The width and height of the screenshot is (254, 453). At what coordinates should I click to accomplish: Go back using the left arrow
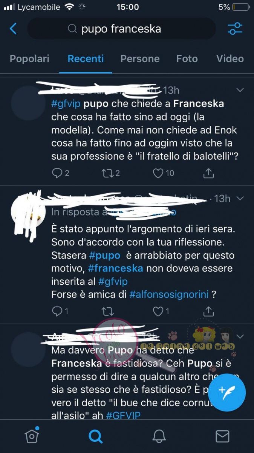[x=13, y=29]
